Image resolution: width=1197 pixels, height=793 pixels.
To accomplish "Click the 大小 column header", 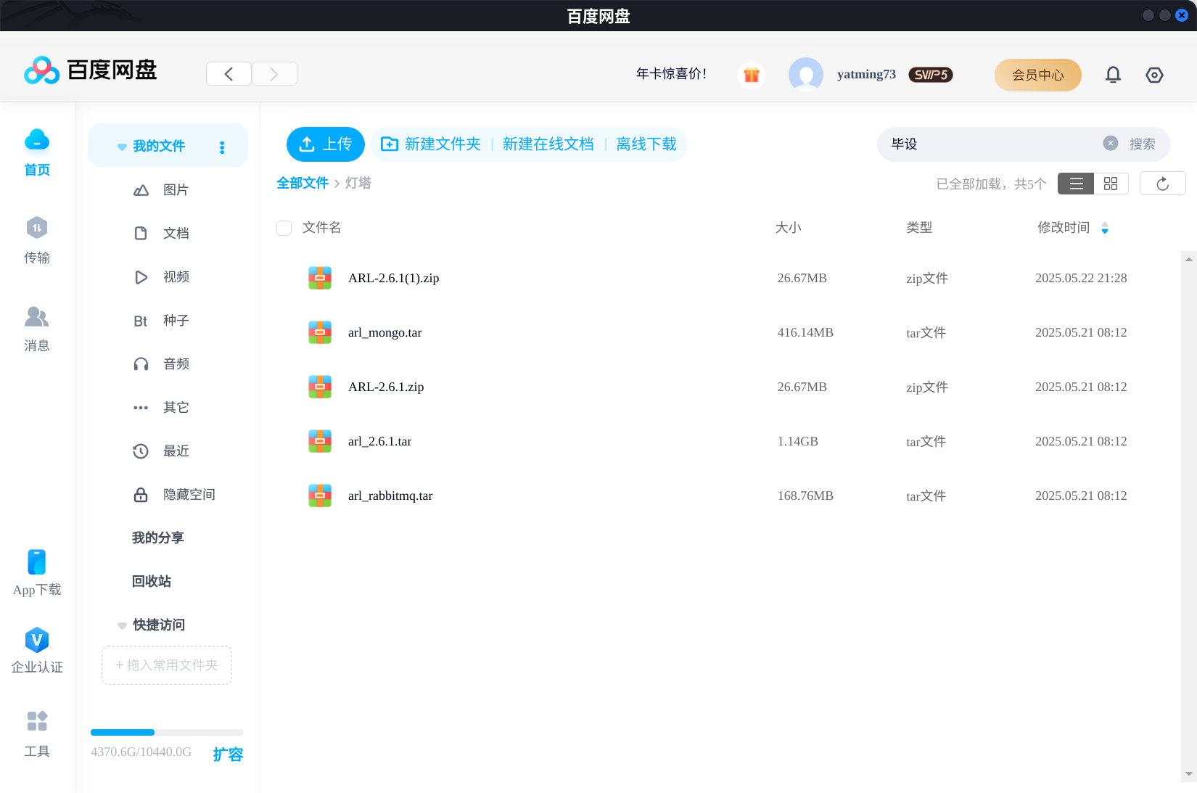I will (789, 228).
